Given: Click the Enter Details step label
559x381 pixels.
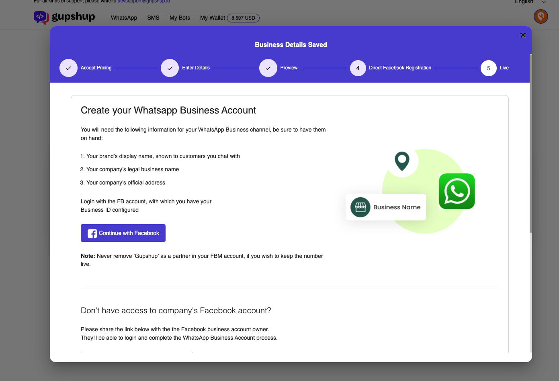Looking at the screenshot, I should [196, 68].
